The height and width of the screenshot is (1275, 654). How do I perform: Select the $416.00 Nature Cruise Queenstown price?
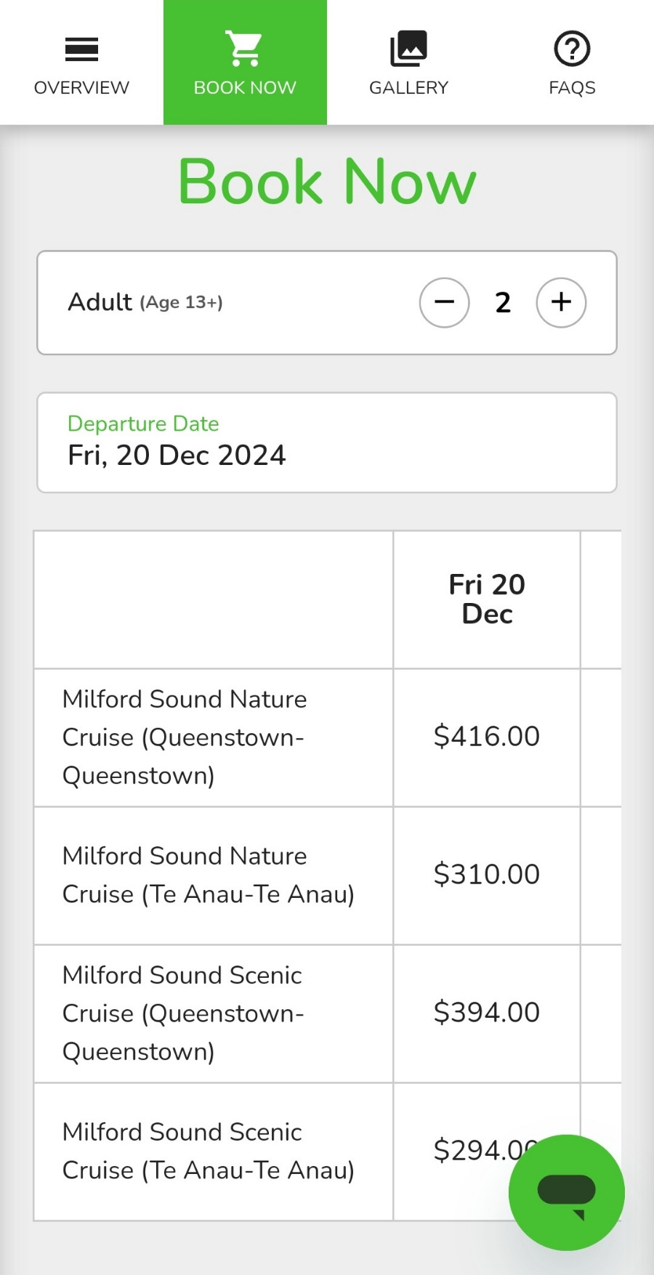pyautogui.click(x=487, y=737)
